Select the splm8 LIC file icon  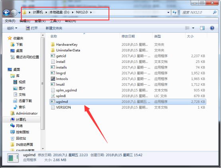(x=53, y=96)
